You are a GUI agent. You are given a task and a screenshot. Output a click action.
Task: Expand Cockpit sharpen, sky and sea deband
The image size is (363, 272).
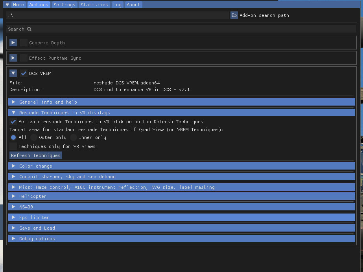click(x=182, y=177)
